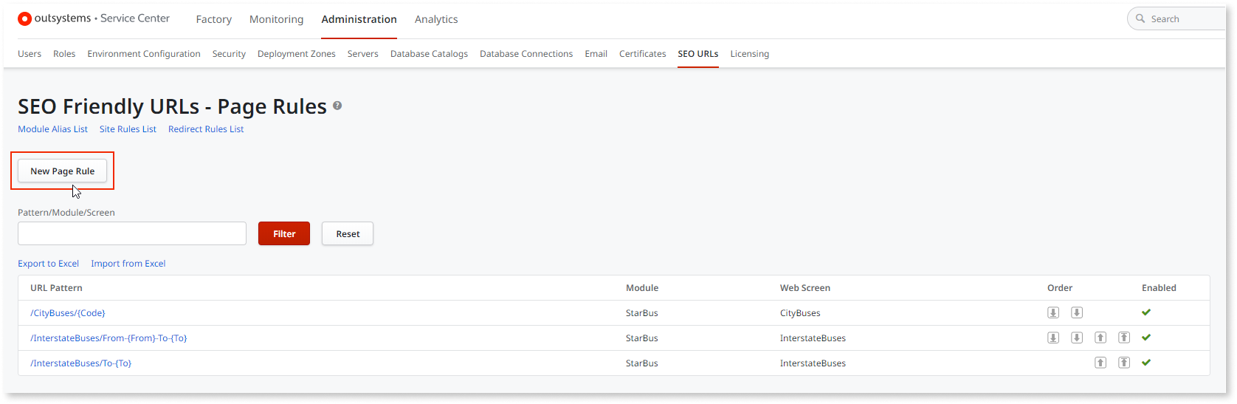Open the Site Rules List link

coord(128,129)
